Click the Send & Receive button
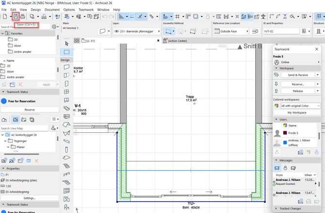This screenshot has width=325, height=213. click(x=297, y=75)
